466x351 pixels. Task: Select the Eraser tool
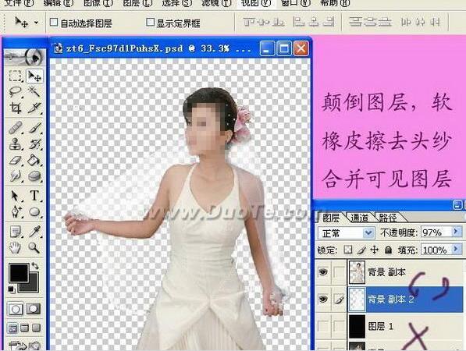(15, 161)
